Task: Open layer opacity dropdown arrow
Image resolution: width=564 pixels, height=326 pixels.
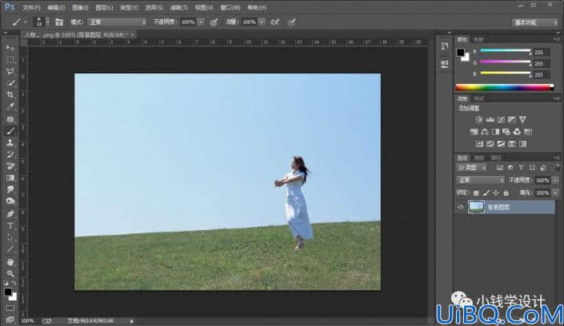Action: (556, 180)
